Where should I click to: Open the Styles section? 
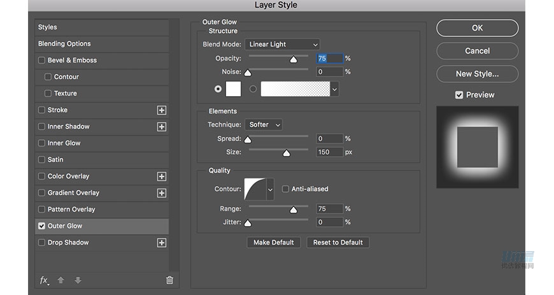click(48, 27)
